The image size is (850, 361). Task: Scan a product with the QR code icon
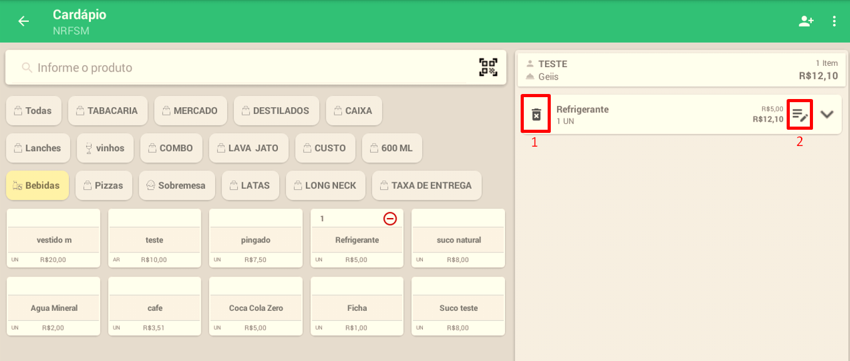488,67
